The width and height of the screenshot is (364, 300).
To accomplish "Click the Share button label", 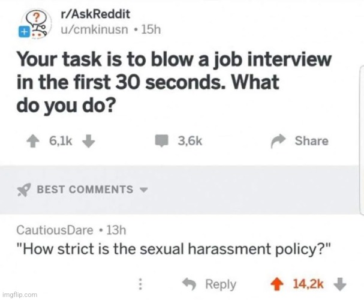I will coord(312,141).
